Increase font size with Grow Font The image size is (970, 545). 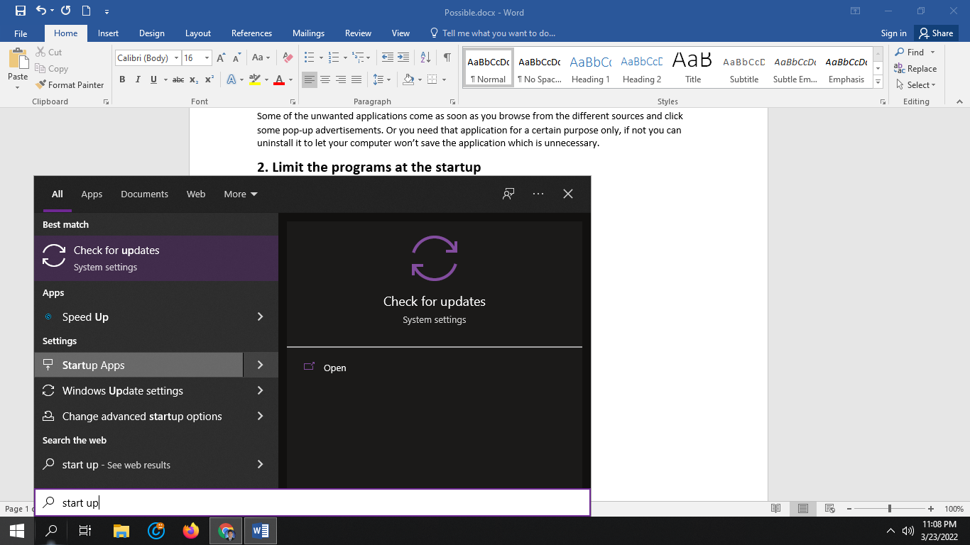click(x=221, y=57)
